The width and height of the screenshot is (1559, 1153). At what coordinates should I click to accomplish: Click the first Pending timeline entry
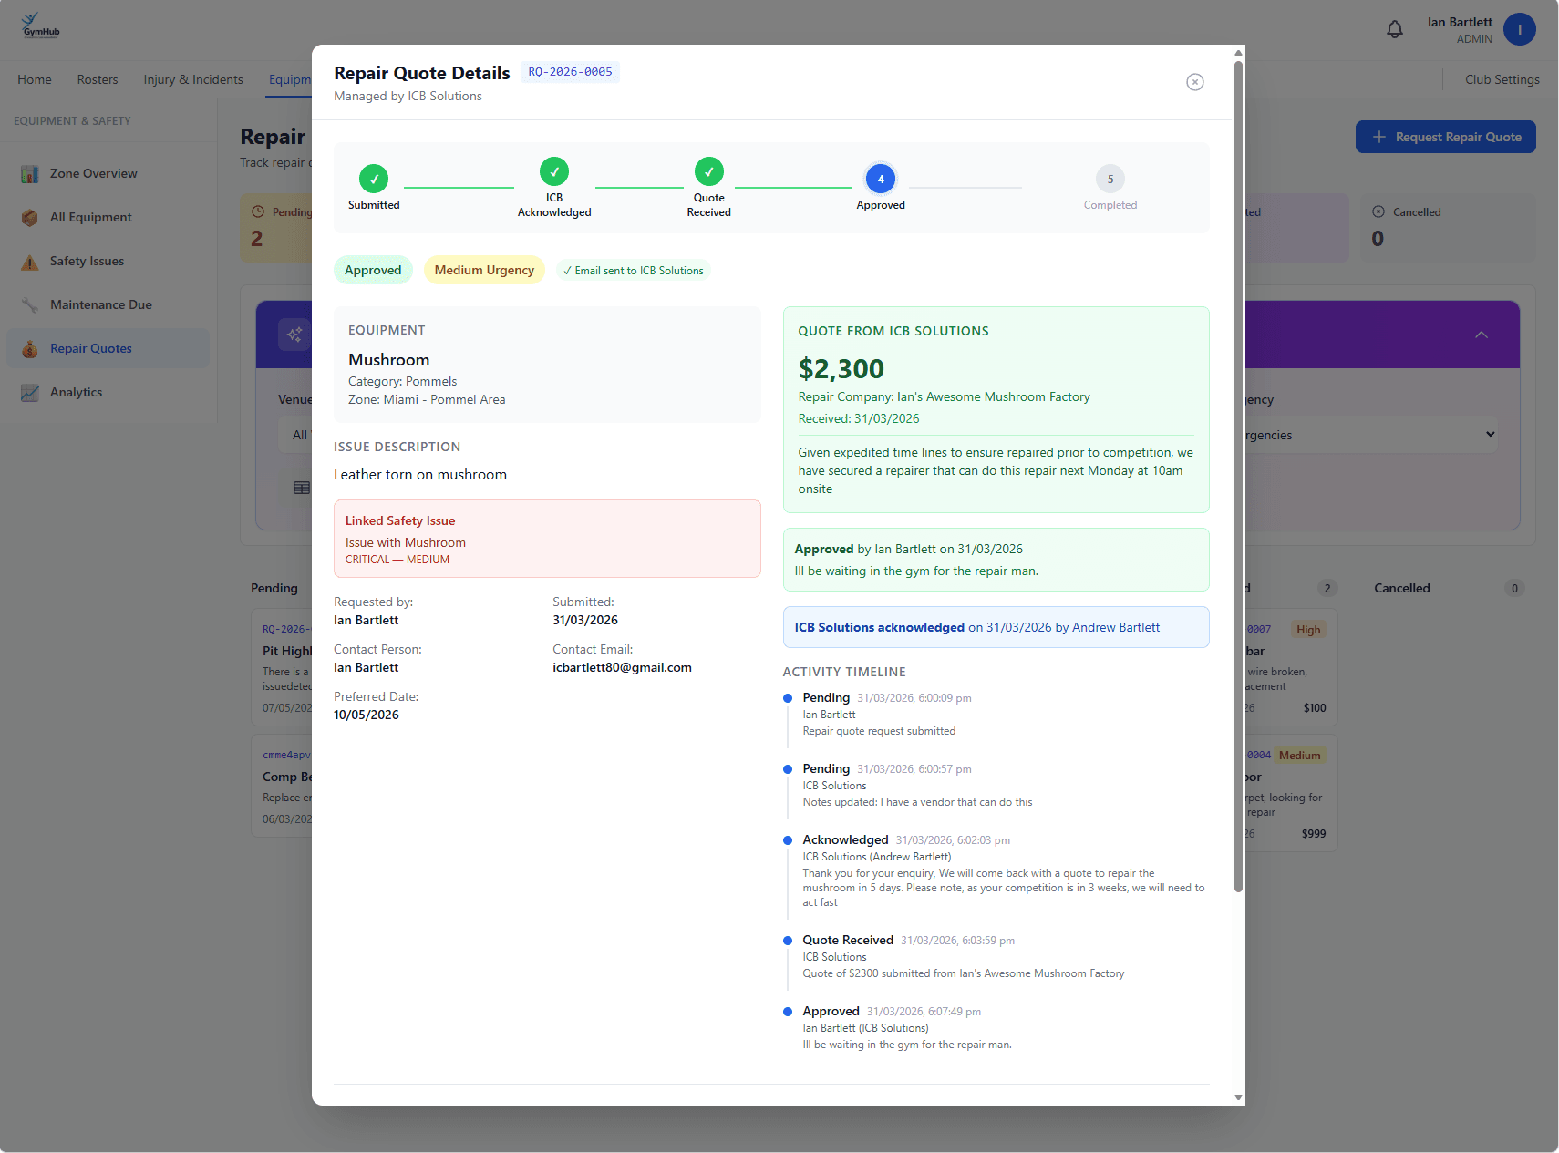point(996,714)
